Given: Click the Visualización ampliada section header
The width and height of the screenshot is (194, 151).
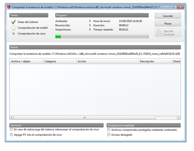Looking at the screenshot, I should (x=144, y=125).
